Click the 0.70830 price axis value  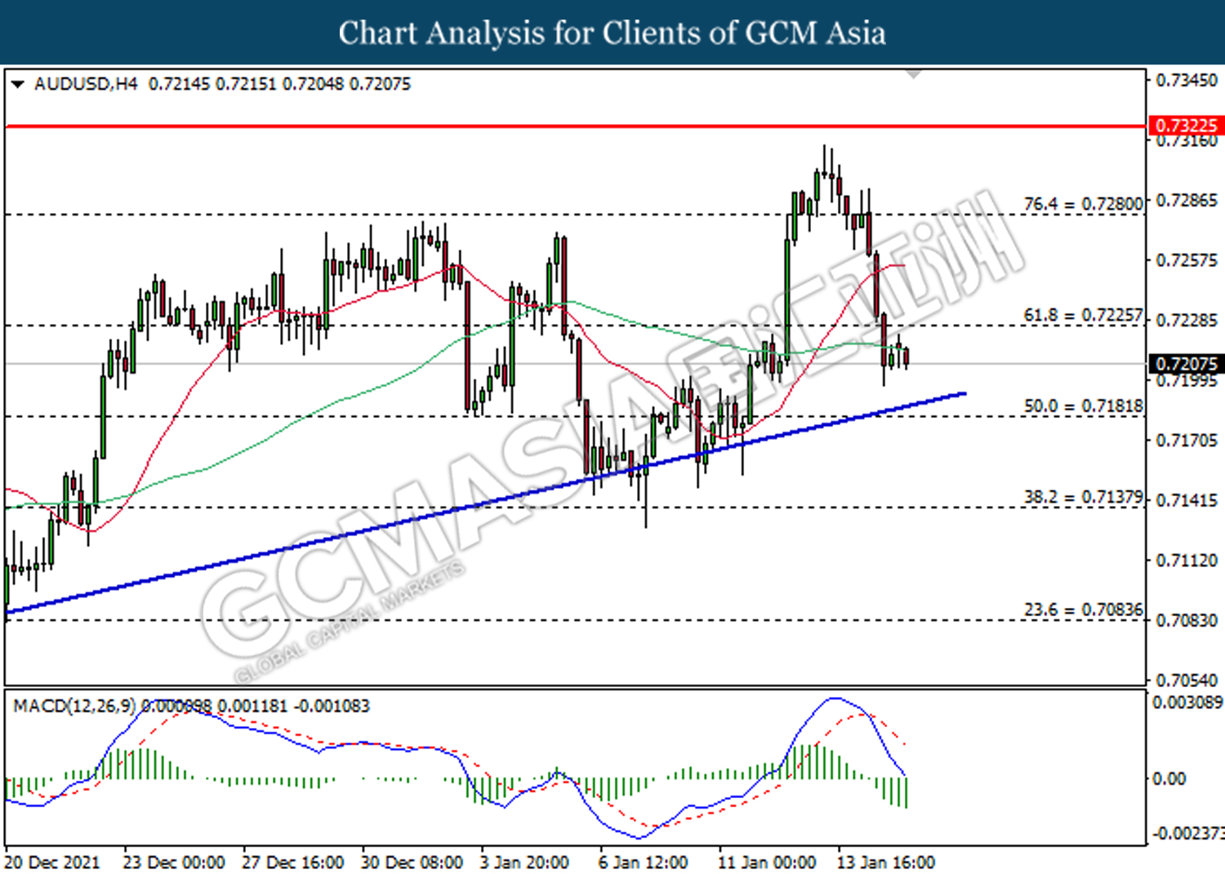[1187, 621]
